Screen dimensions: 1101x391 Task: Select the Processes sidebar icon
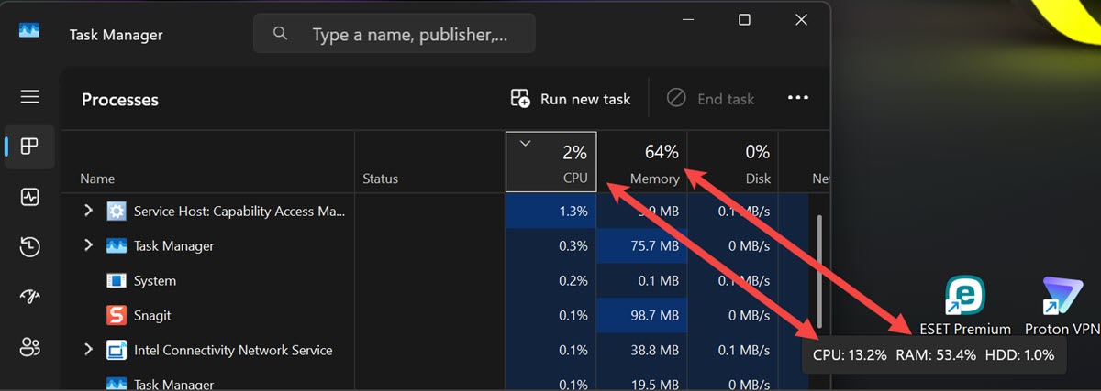30,147
